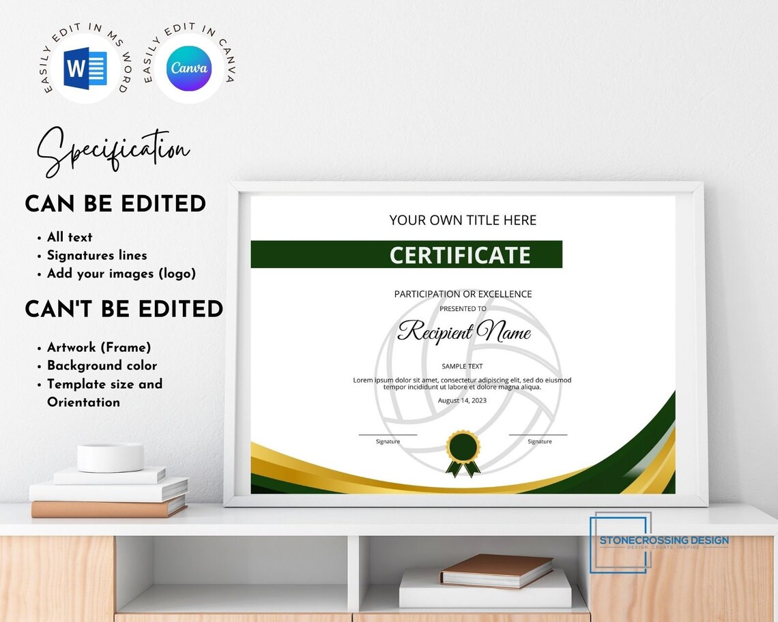Collapse the 'CAN'T BE EDITED' section

point(124,308)
